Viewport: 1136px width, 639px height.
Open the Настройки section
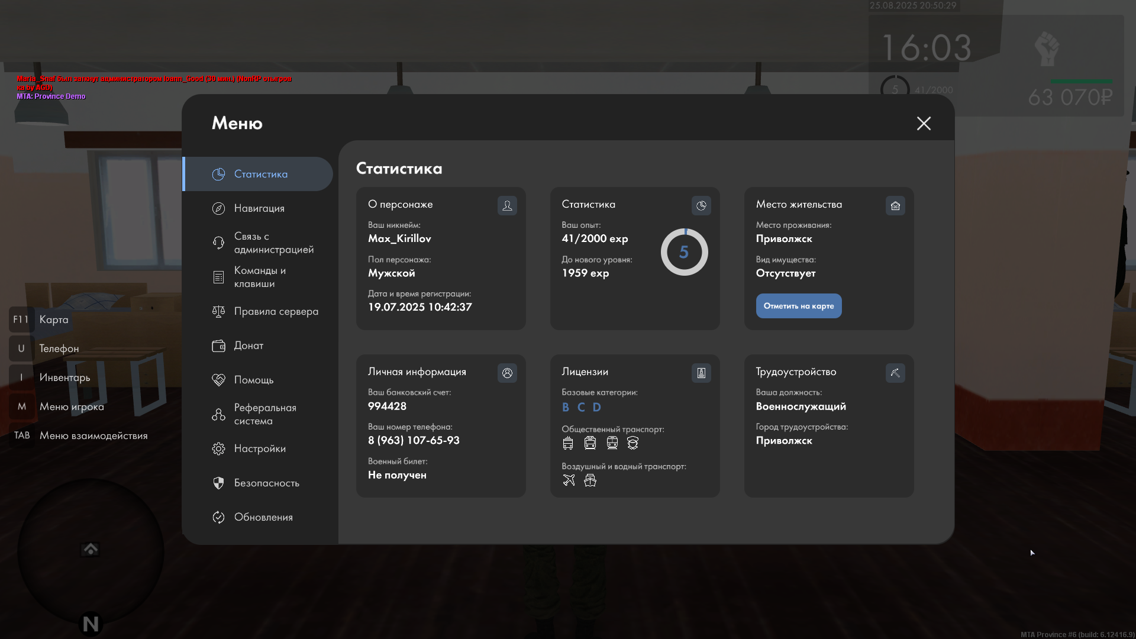click(260, 448)
